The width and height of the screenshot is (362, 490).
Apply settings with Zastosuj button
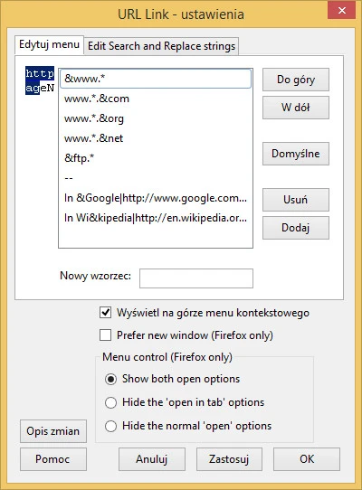pos(229,459)
